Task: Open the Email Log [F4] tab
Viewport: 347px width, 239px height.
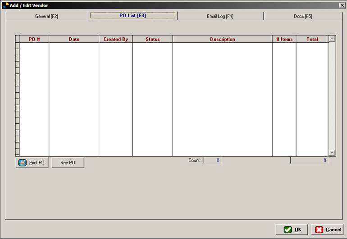Action: tap(220, 16)
